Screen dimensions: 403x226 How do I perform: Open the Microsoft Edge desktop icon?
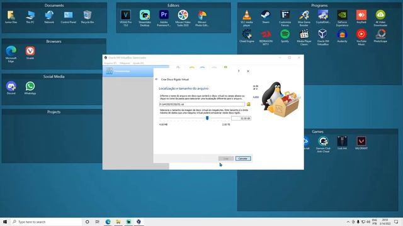(11, 54)
